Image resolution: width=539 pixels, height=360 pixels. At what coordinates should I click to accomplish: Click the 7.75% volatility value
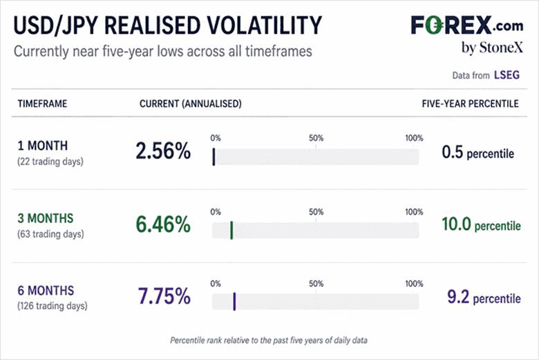tap(164, 296)
